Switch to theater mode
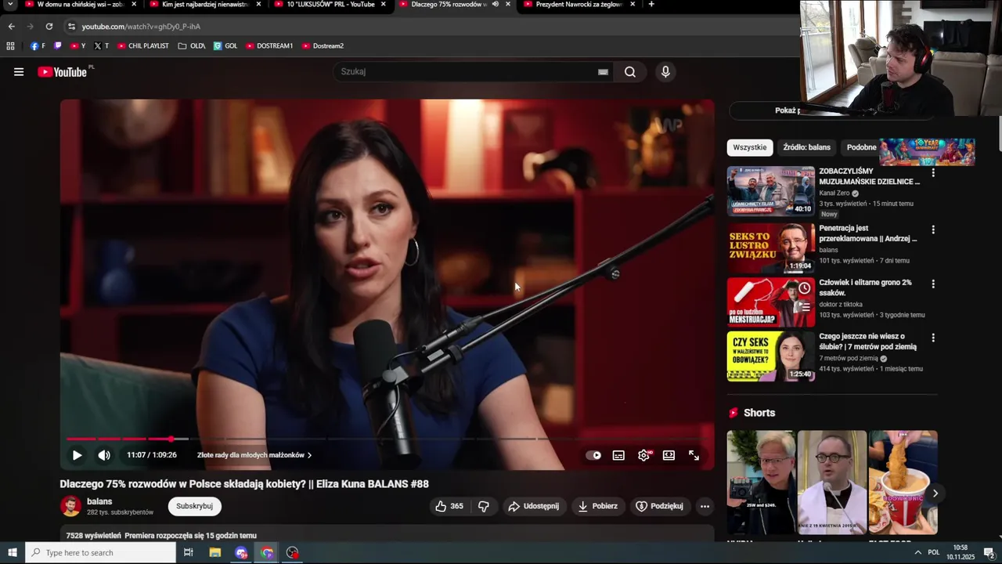Image resolution: width=1002 pixels, height=564 pixels. tap(669, 455)
